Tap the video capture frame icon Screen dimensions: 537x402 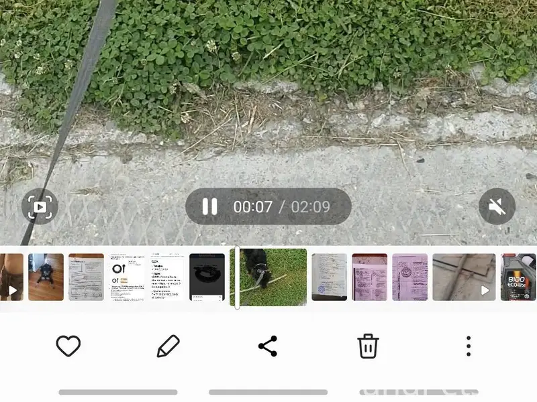(40, 206)
